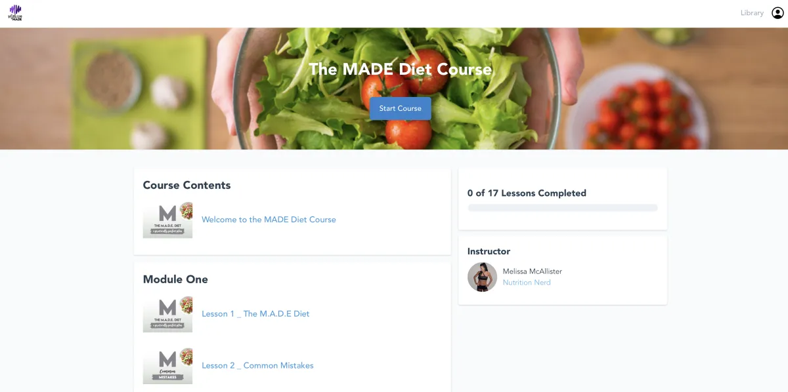Click Melissa McAllister's instructor avatar photo

pos(482,277)
